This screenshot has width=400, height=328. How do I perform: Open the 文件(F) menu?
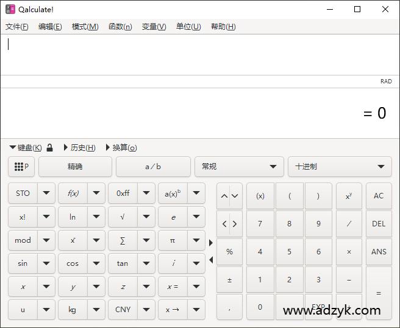(17, 27)
